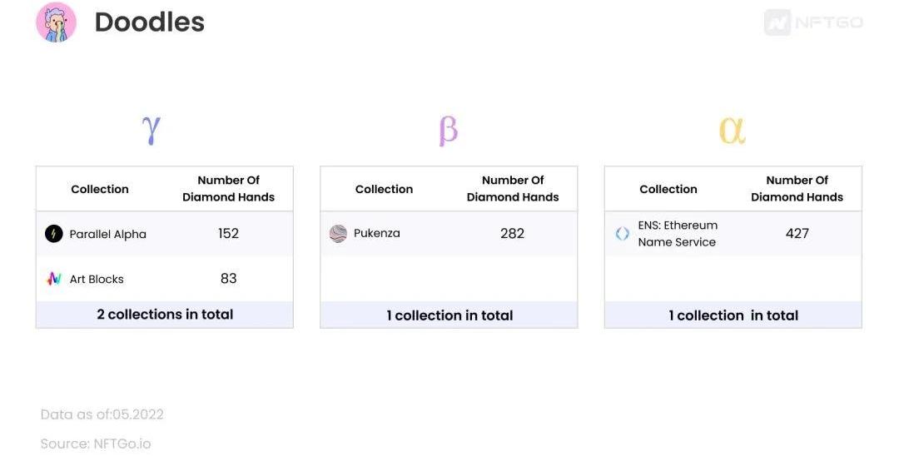Image resolution: width=899 pixels, height=456 pixels.
Task: Click the Pukenza collection icon
Action: coord(338,234)
